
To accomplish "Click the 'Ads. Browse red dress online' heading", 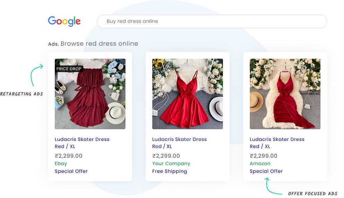I will 93,44.
